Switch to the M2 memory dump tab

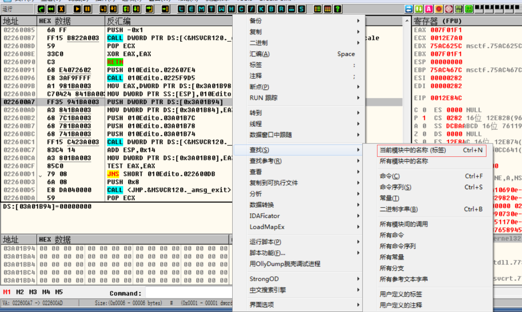tap(20, 292)
